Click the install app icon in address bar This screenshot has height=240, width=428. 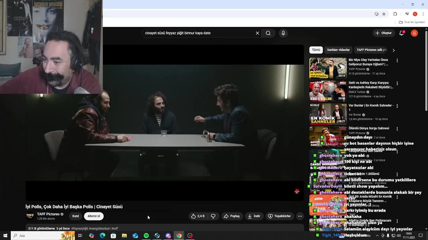[377, 14]
